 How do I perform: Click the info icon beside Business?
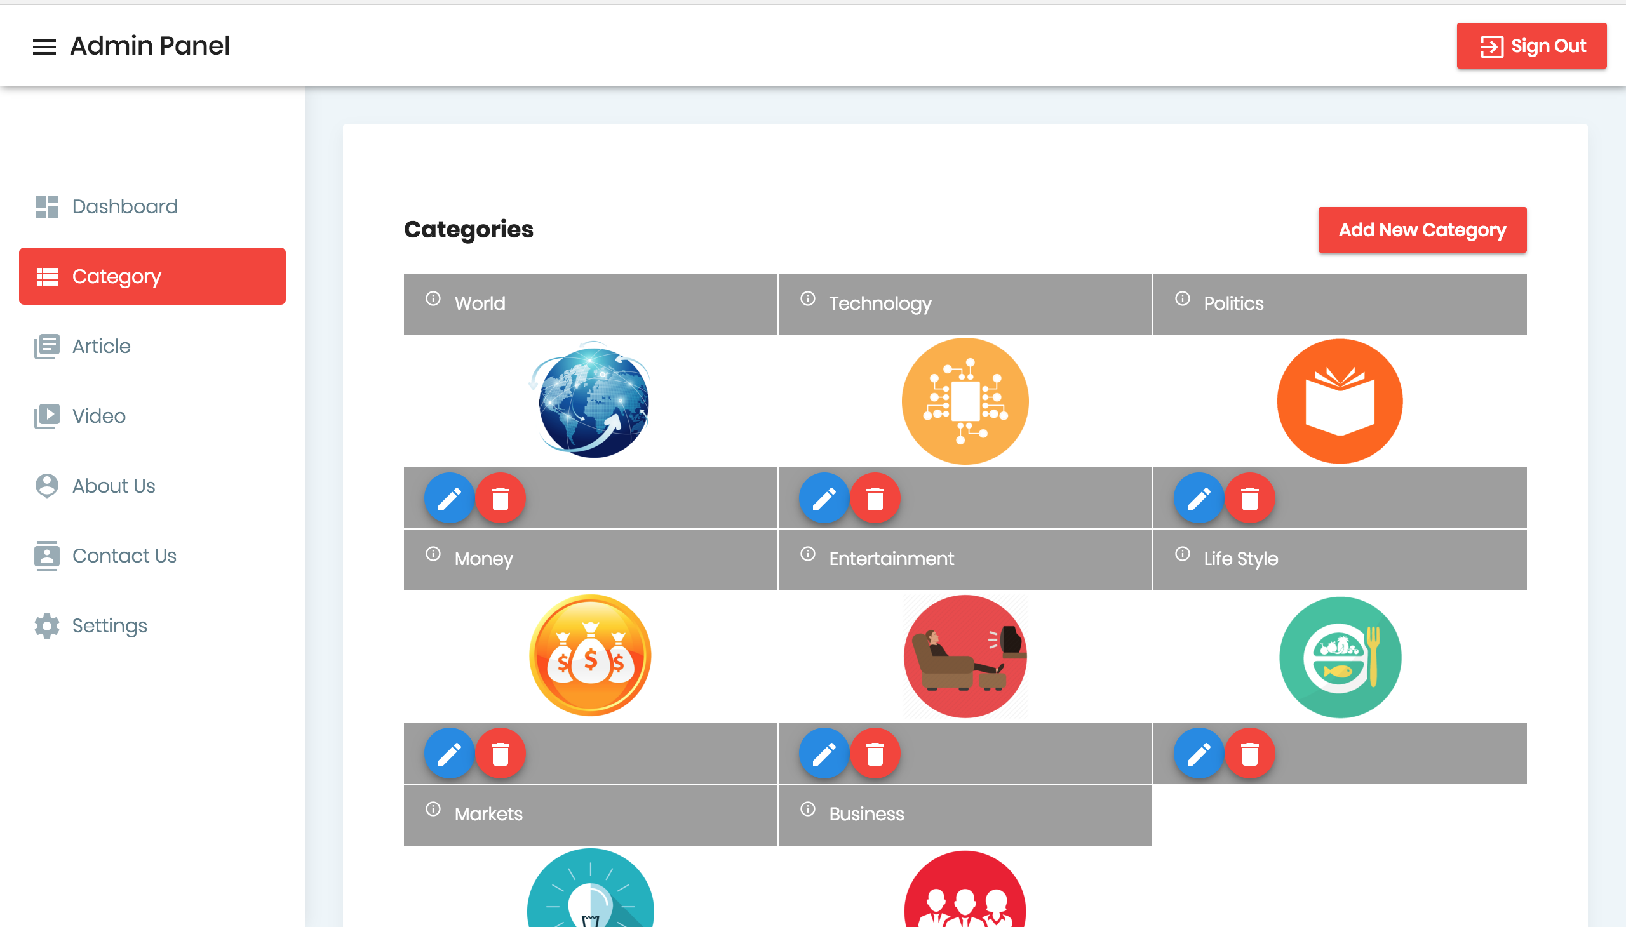click(807, 809)
